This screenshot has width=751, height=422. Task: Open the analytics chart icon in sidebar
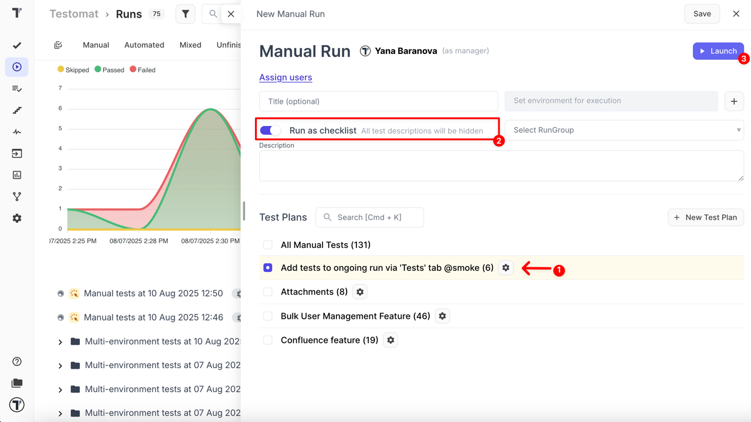[x=17, y=175]
